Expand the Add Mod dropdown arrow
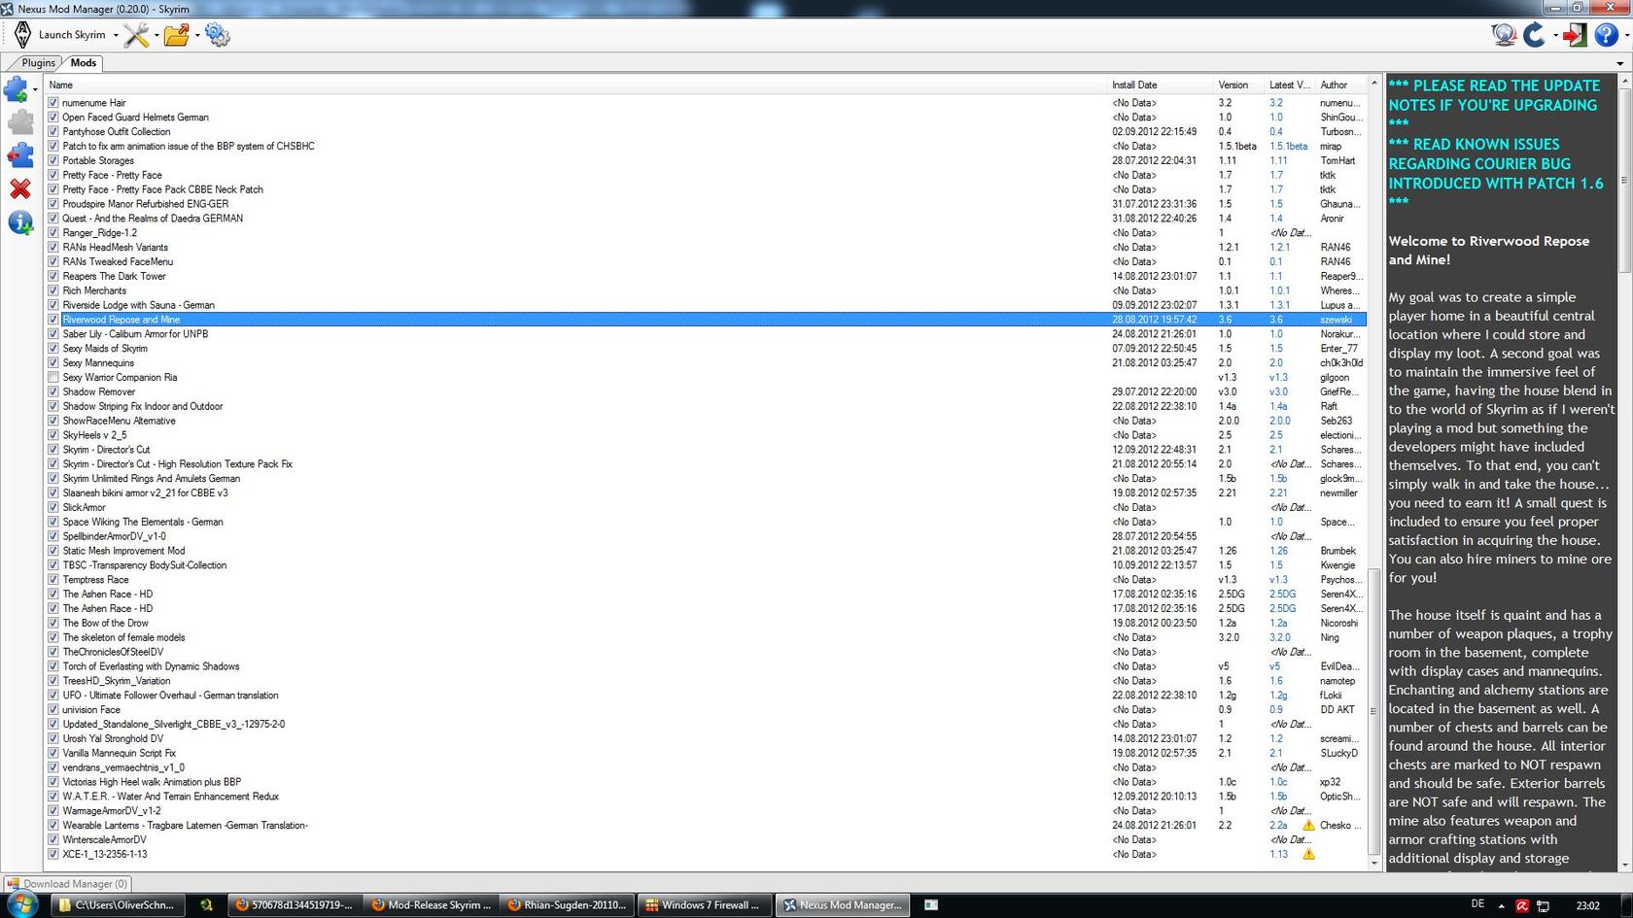Viewport: 1633px width, 918px height. pyautogui.click(x=35, y=89)
